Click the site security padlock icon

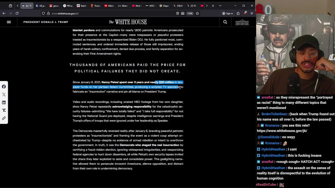[x=48, y=13]
